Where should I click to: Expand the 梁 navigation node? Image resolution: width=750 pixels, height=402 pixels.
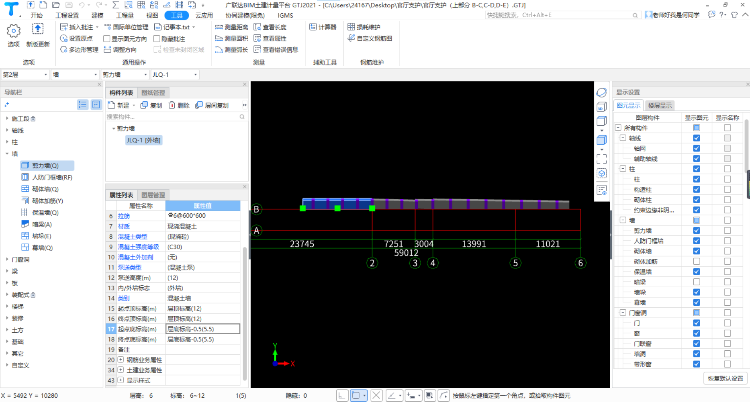point(7,271)
